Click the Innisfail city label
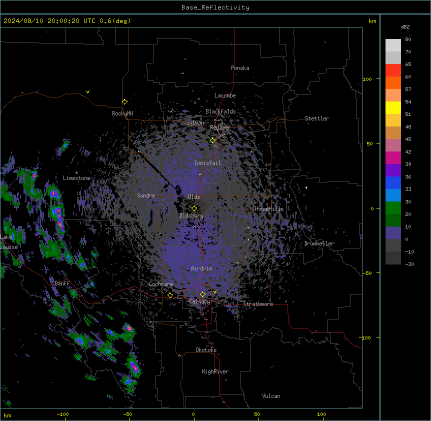This screenshot has width=431, height=421. coord(207,163)
